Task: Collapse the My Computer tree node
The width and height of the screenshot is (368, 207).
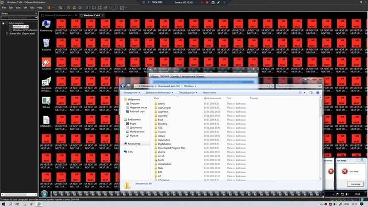Action: tap(3, 23)
